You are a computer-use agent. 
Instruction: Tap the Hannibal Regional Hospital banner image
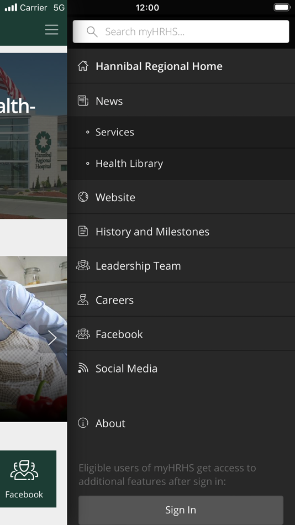click(x=34, y=135)
